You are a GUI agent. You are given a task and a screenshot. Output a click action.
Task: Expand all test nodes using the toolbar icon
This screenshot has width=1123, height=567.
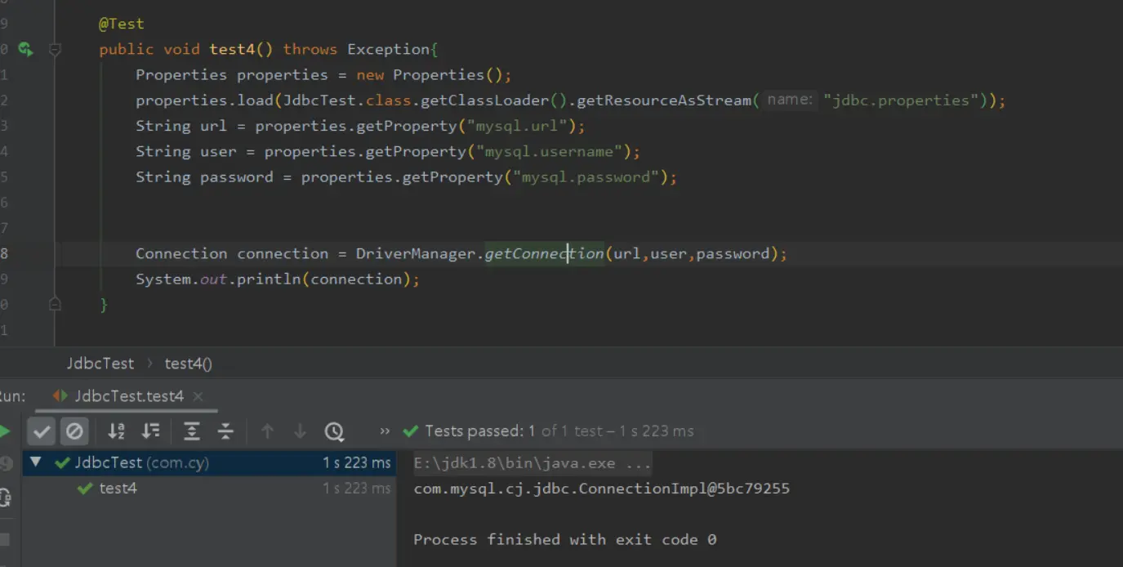[192, 431]
